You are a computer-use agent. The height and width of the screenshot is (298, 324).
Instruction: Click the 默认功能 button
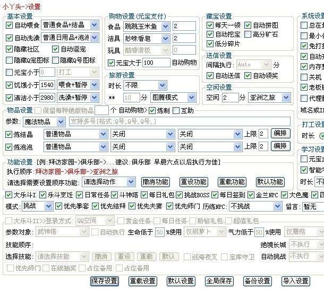coord(270,182)
